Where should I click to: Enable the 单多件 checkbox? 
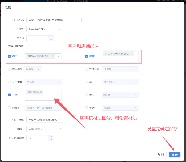click(x=87, y=107)
